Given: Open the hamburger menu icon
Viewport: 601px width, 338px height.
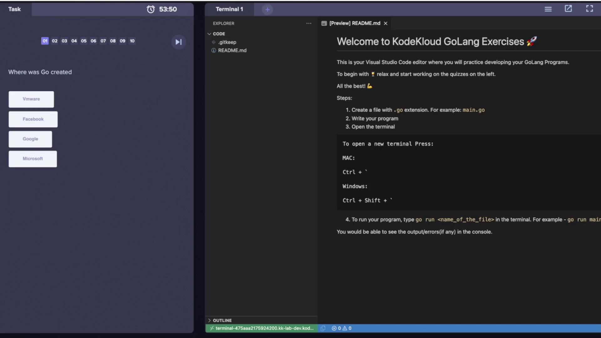Looking at the screenshot, I should [x=548, y=9].
